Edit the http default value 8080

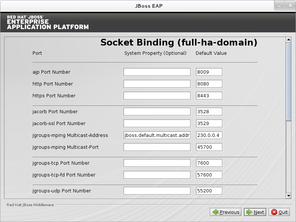pyautogui.click(x=209, y=84)
